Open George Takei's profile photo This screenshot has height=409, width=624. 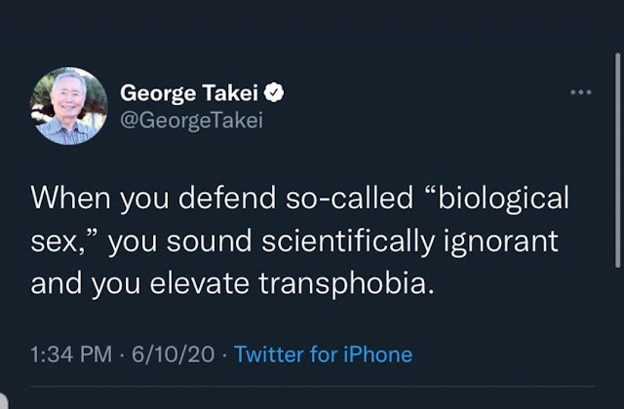tap(68, 106)
